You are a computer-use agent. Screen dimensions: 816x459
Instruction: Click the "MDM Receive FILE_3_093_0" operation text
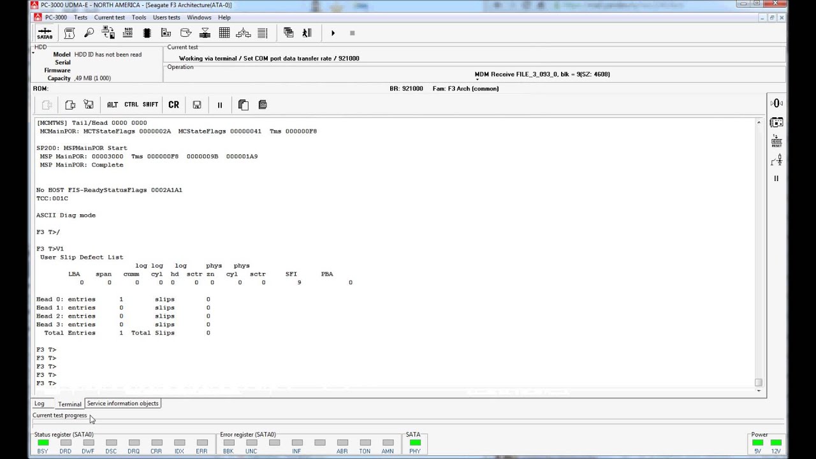543,74
